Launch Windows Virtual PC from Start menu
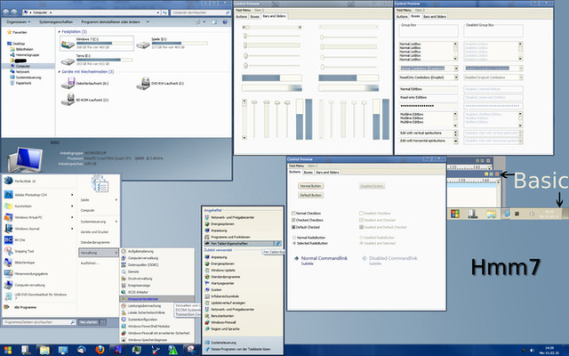This screenshot has width=569, height=356. point(37,217)
